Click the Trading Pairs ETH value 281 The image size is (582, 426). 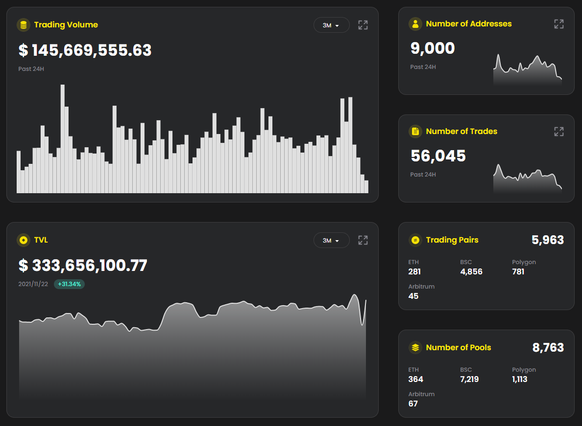point(414,271)
